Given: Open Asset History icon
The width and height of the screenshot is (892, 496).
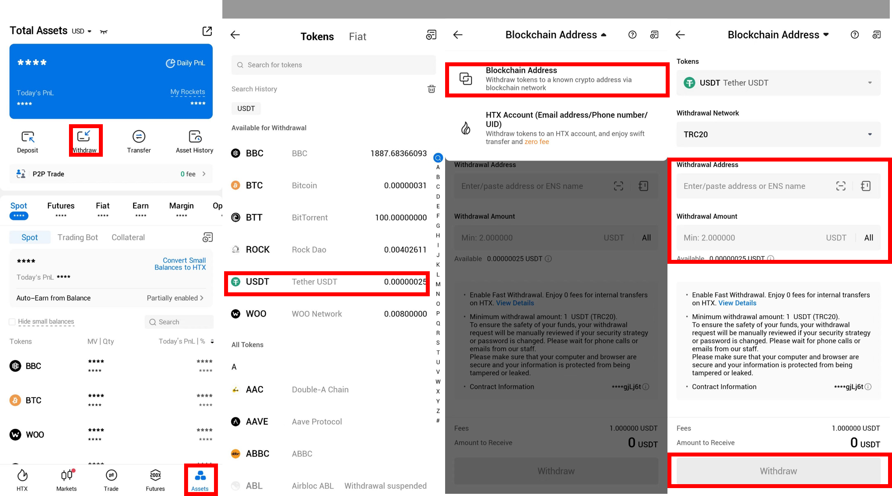Looking at the screenshot, I should point(195,137).
